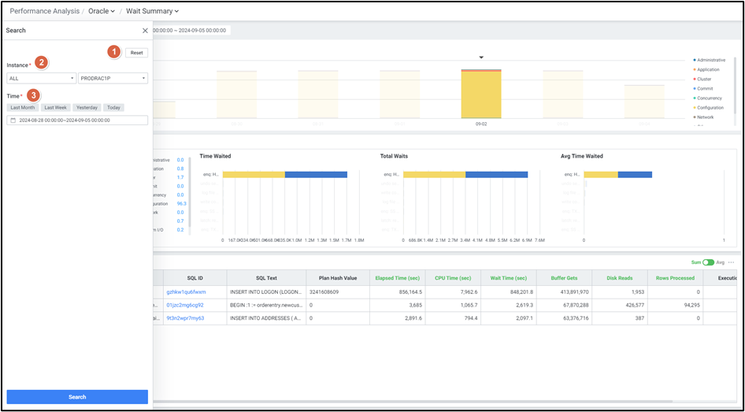
Task: Click the Administrative legend marker
Action: pos(694,60)
